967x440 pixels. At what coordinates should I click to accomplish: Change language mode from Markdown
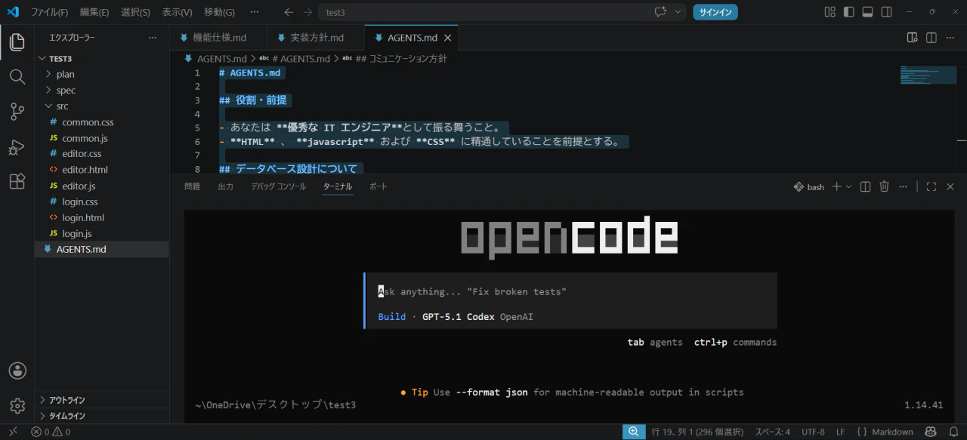(x=892, y=432)
